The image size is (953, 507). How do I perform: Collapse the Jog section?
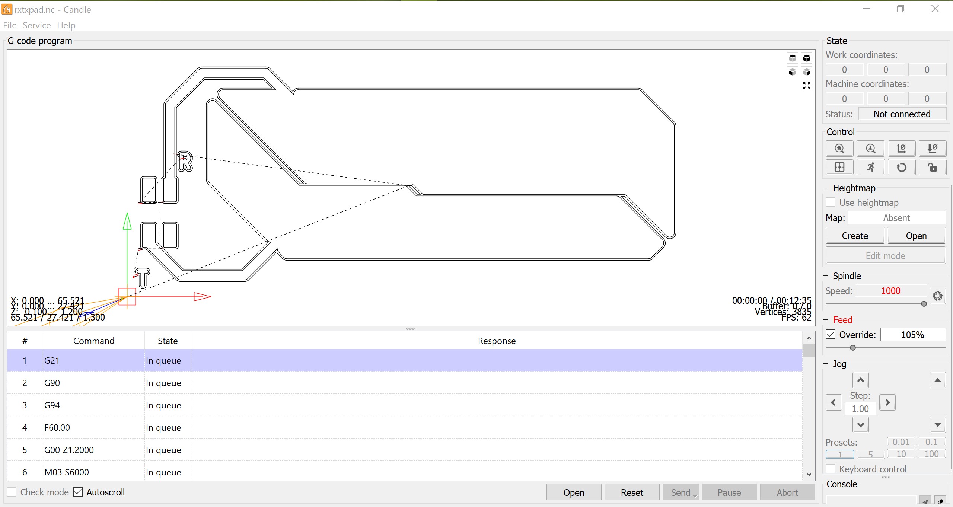coord(825,364)
